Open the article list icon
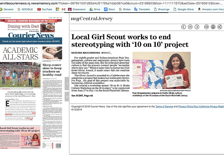The image size is (224, 155). [190, 27]
